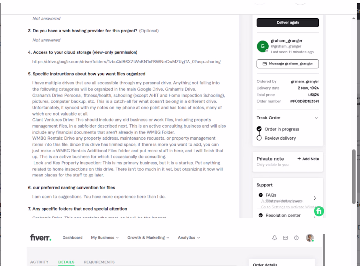The image size is (360, 270).
Task: Collapse the Track Order section chevron
Action: (316, 118)
